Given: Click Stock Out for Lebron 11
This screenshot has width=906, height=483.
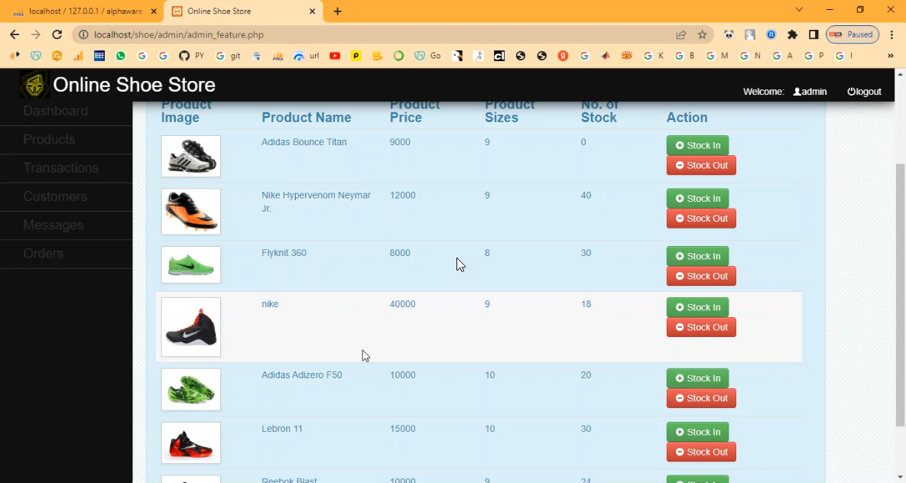Looking at the screenshot, I should click(x=701, y=452).
